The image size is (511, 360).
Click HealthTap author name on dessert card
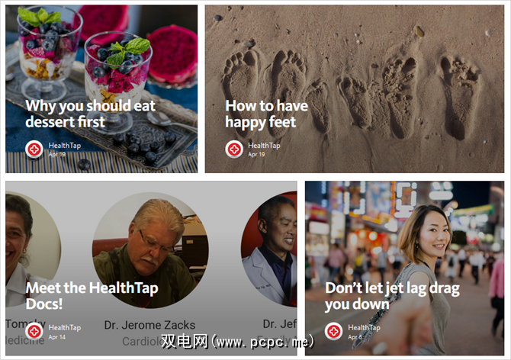click(x=65, y=146)
